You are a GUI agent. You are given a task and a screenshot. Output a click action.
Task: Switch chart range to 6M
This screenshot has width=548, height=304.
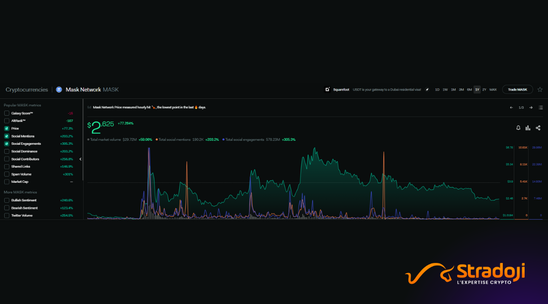(469, 90)
